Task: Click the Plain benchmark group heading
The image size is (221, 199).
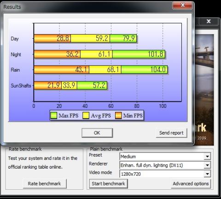Action: tap(106, 149)
